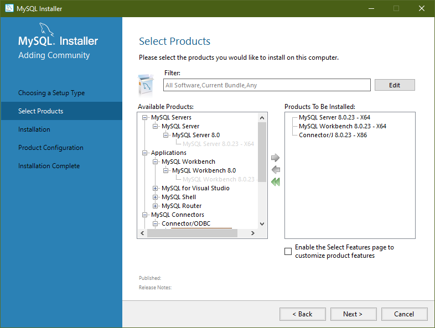435x328 pixels.
Task: Click the Next button
Action: (x=353, y=314)
